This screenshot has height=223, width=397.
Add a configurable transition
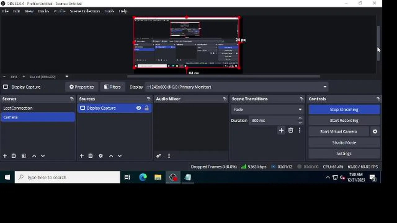pyautogui.click(x=281, y=130)
